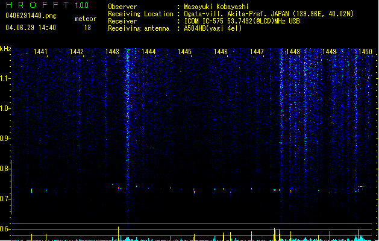Click the cyan horizontal echo dash near 1450
Viewport: 379px width, 241px height.
pyautogui.click(x=361, y=186)
